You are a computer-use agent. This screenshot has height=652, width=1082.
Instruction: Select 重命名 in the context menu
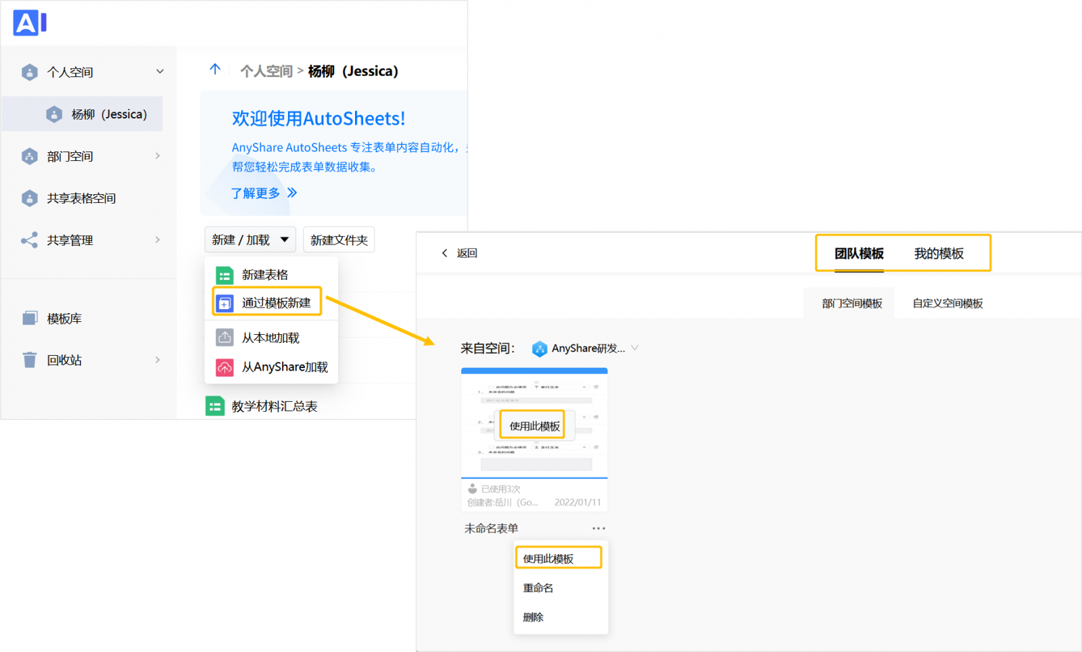pyautogui.click(x=561, y=588)
